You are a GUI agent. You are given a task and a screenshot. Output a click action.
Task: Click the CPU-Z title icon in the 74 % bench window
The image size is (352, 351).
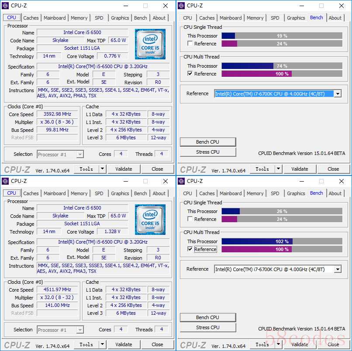[x=181, y=6]
